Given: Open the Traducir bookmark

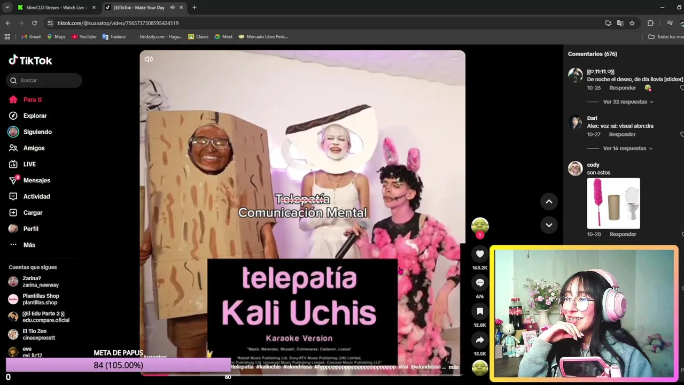Looking at the screenshot, I should coord(114,37).
